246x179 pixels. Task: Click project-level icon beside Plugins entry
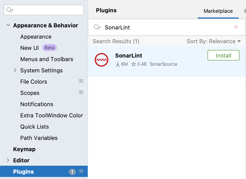[81, 171]
